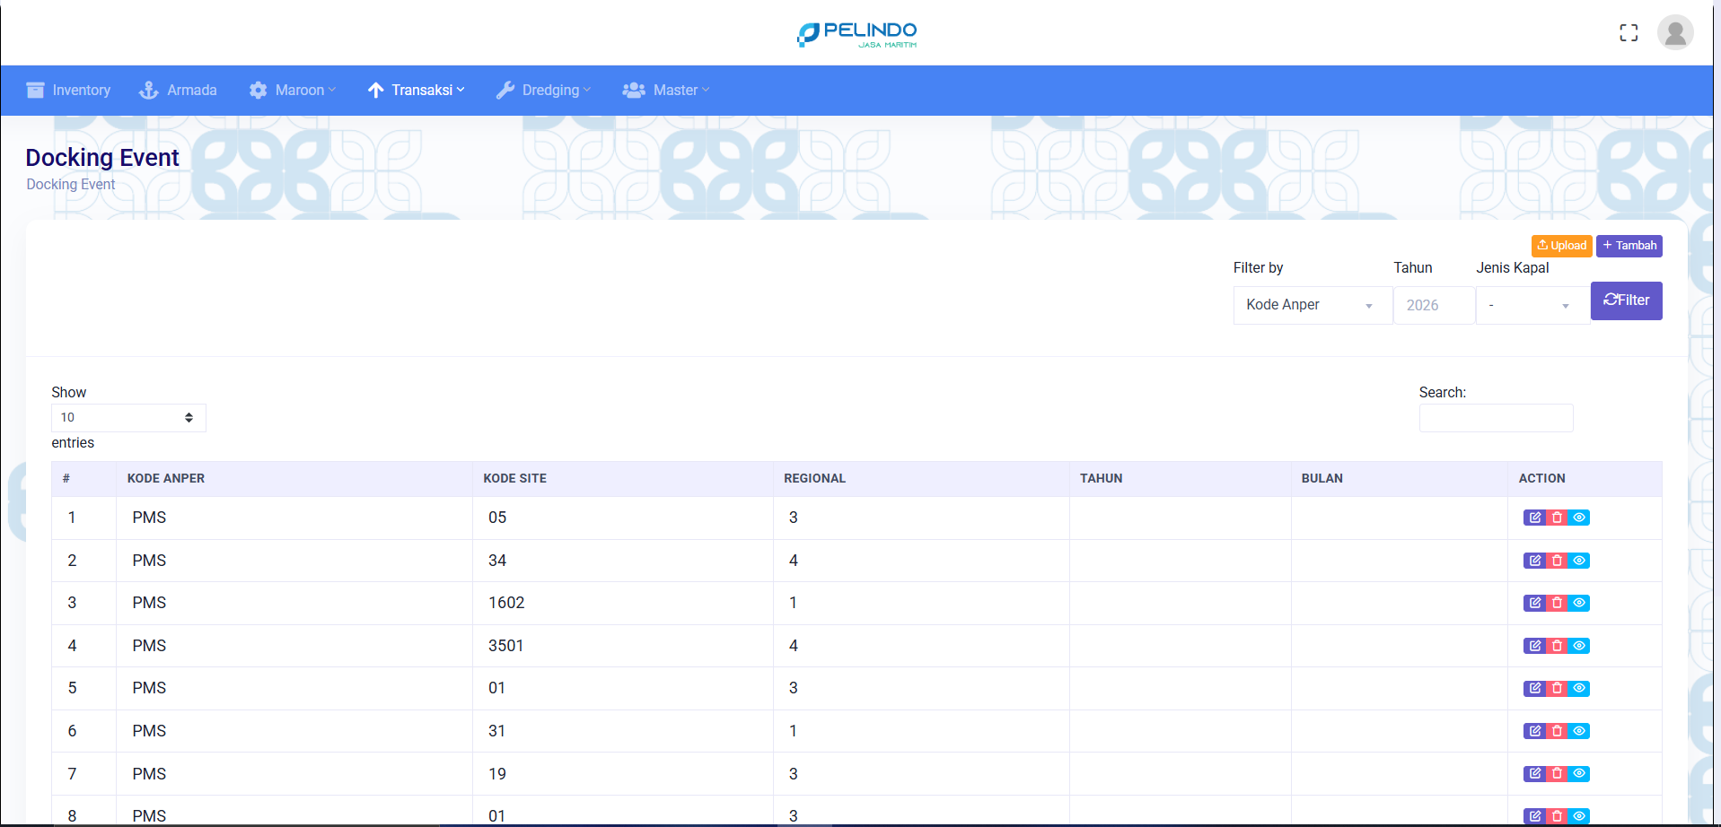Delete the row with Kode Site 3501
The height and width of the screenshot is (827, 1721).
pyautogui.click(x=1558, y=646)
